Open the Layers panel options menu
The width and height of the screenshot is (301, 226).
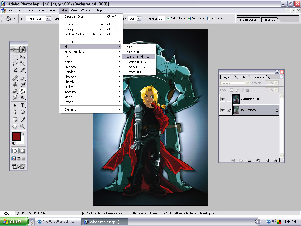281,77
